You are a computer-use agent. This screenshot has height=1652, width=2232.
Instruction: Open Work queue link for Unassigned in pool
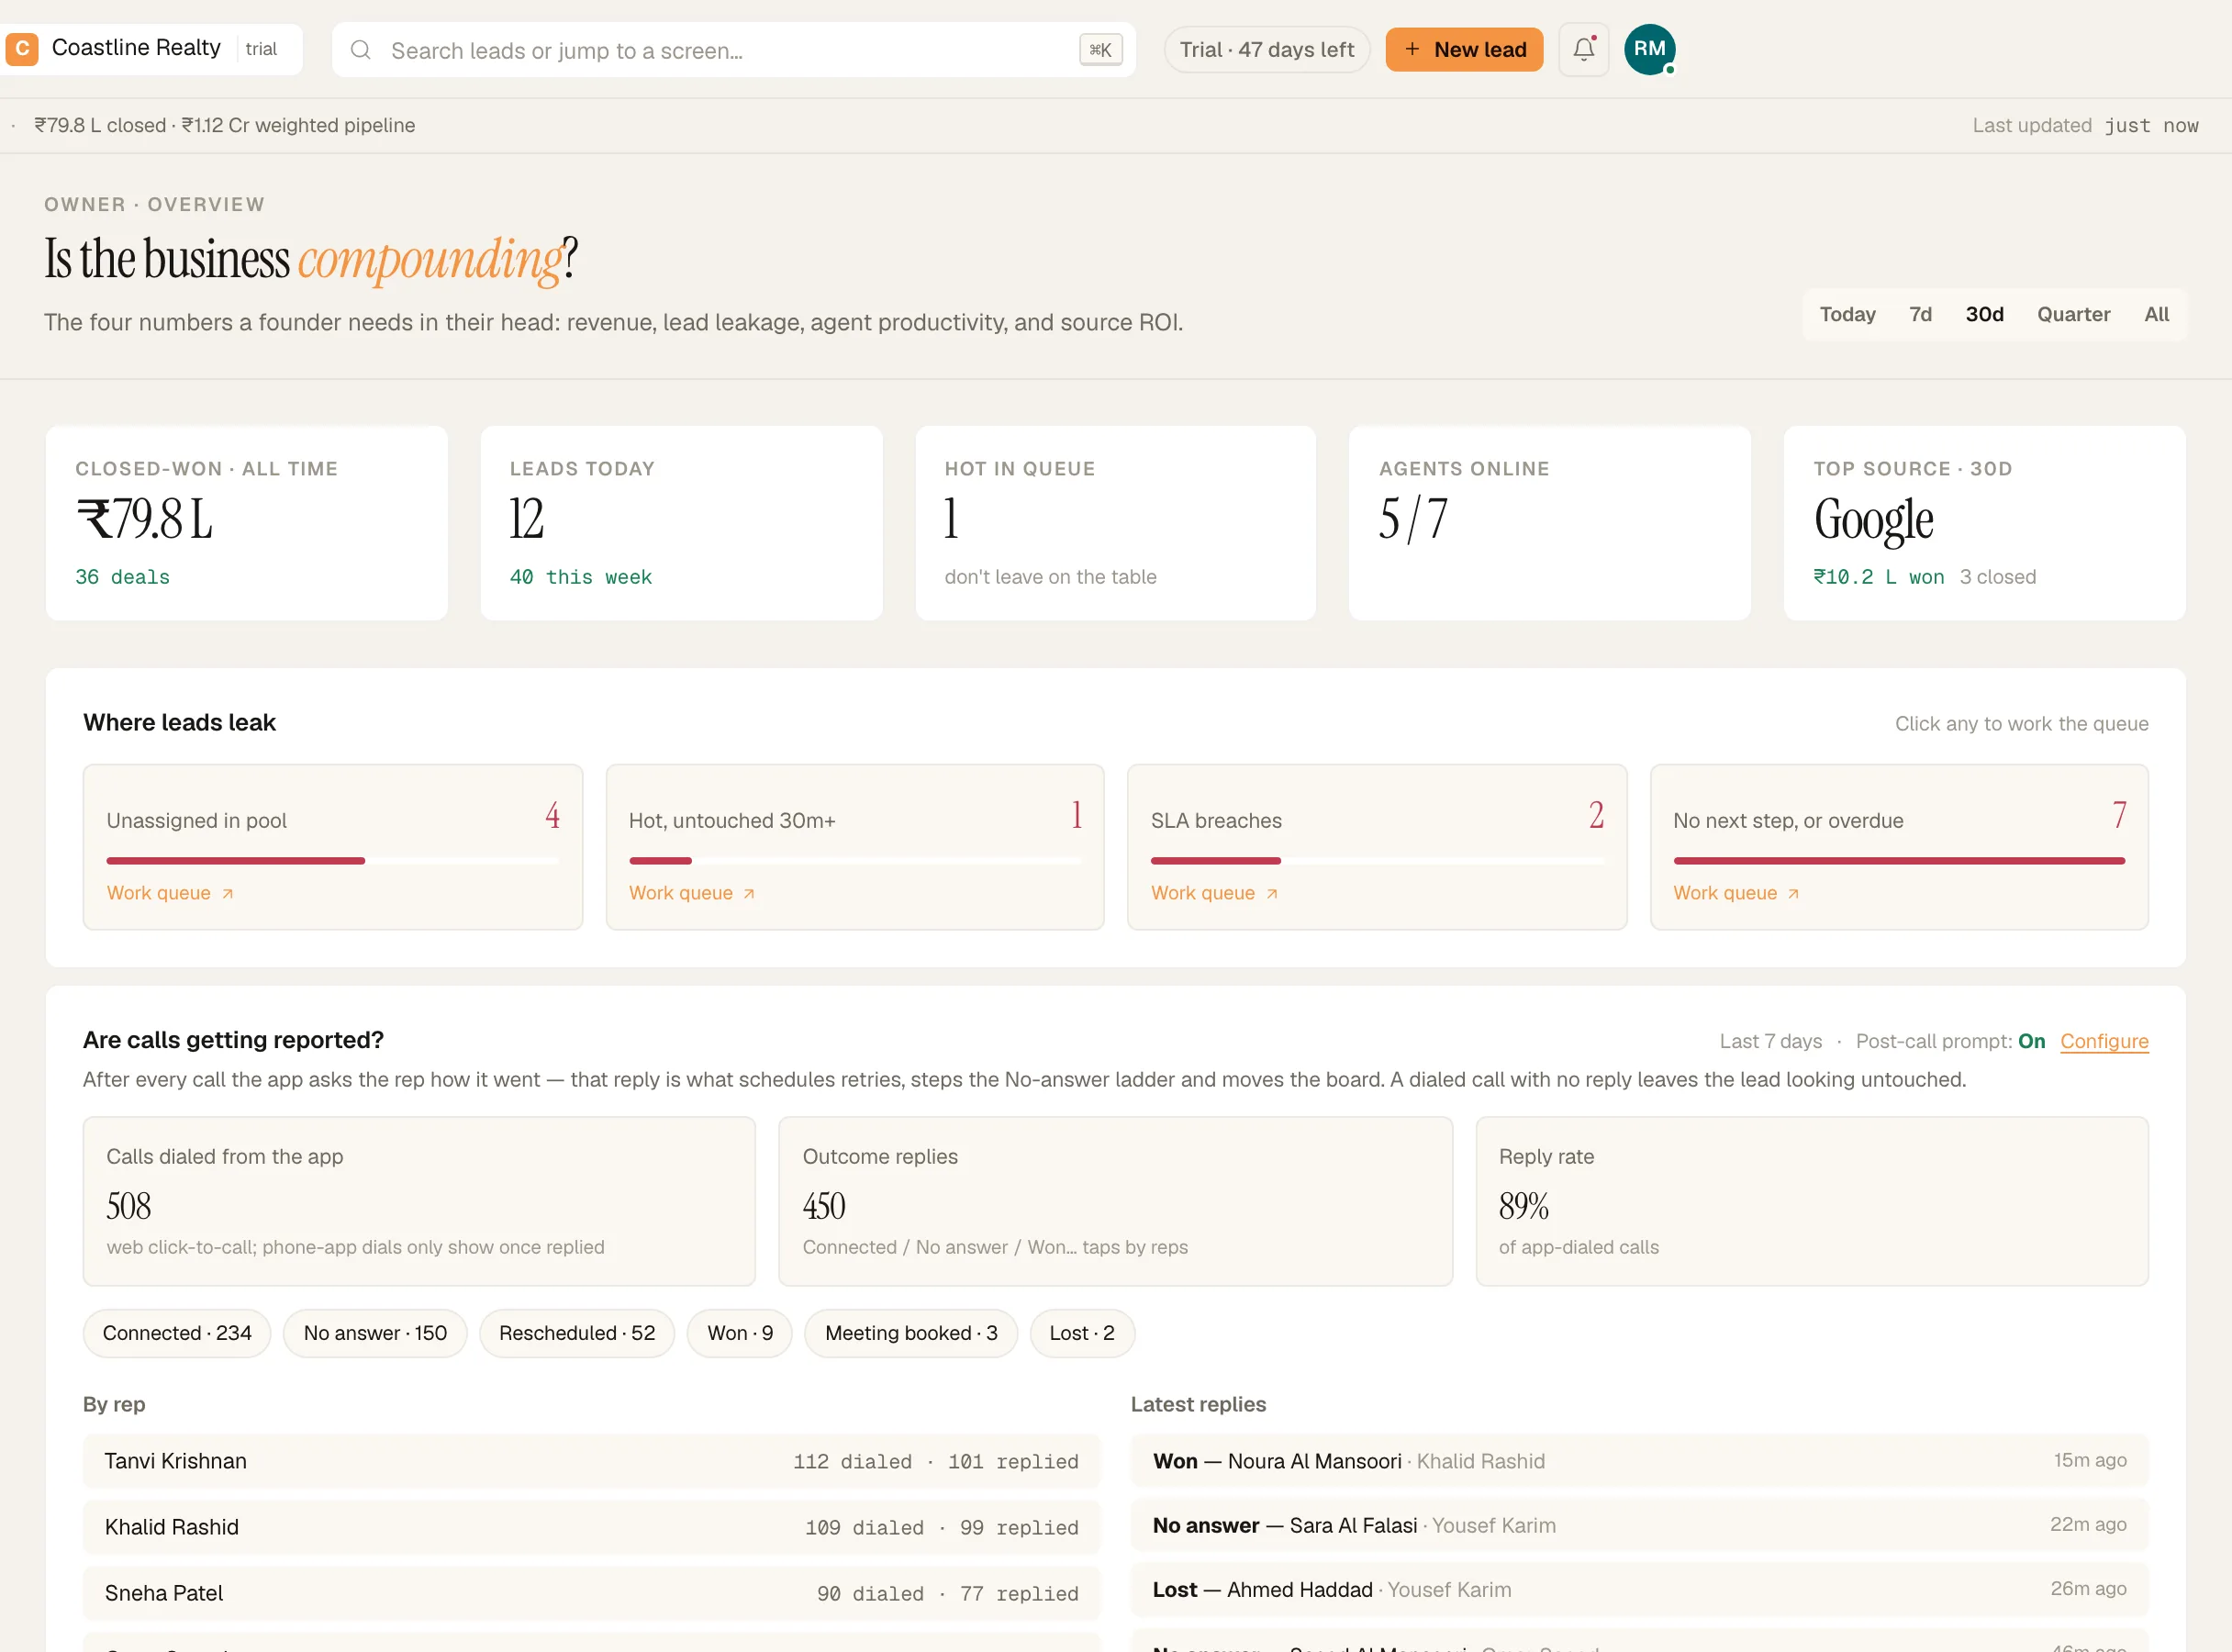point(170,893)
